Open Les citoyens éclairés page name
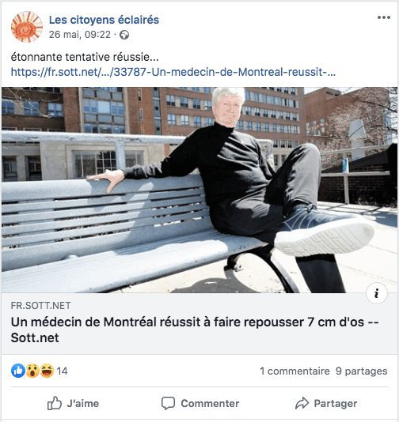This screenshot has width=399, height=422. click(x=104, y=20)
